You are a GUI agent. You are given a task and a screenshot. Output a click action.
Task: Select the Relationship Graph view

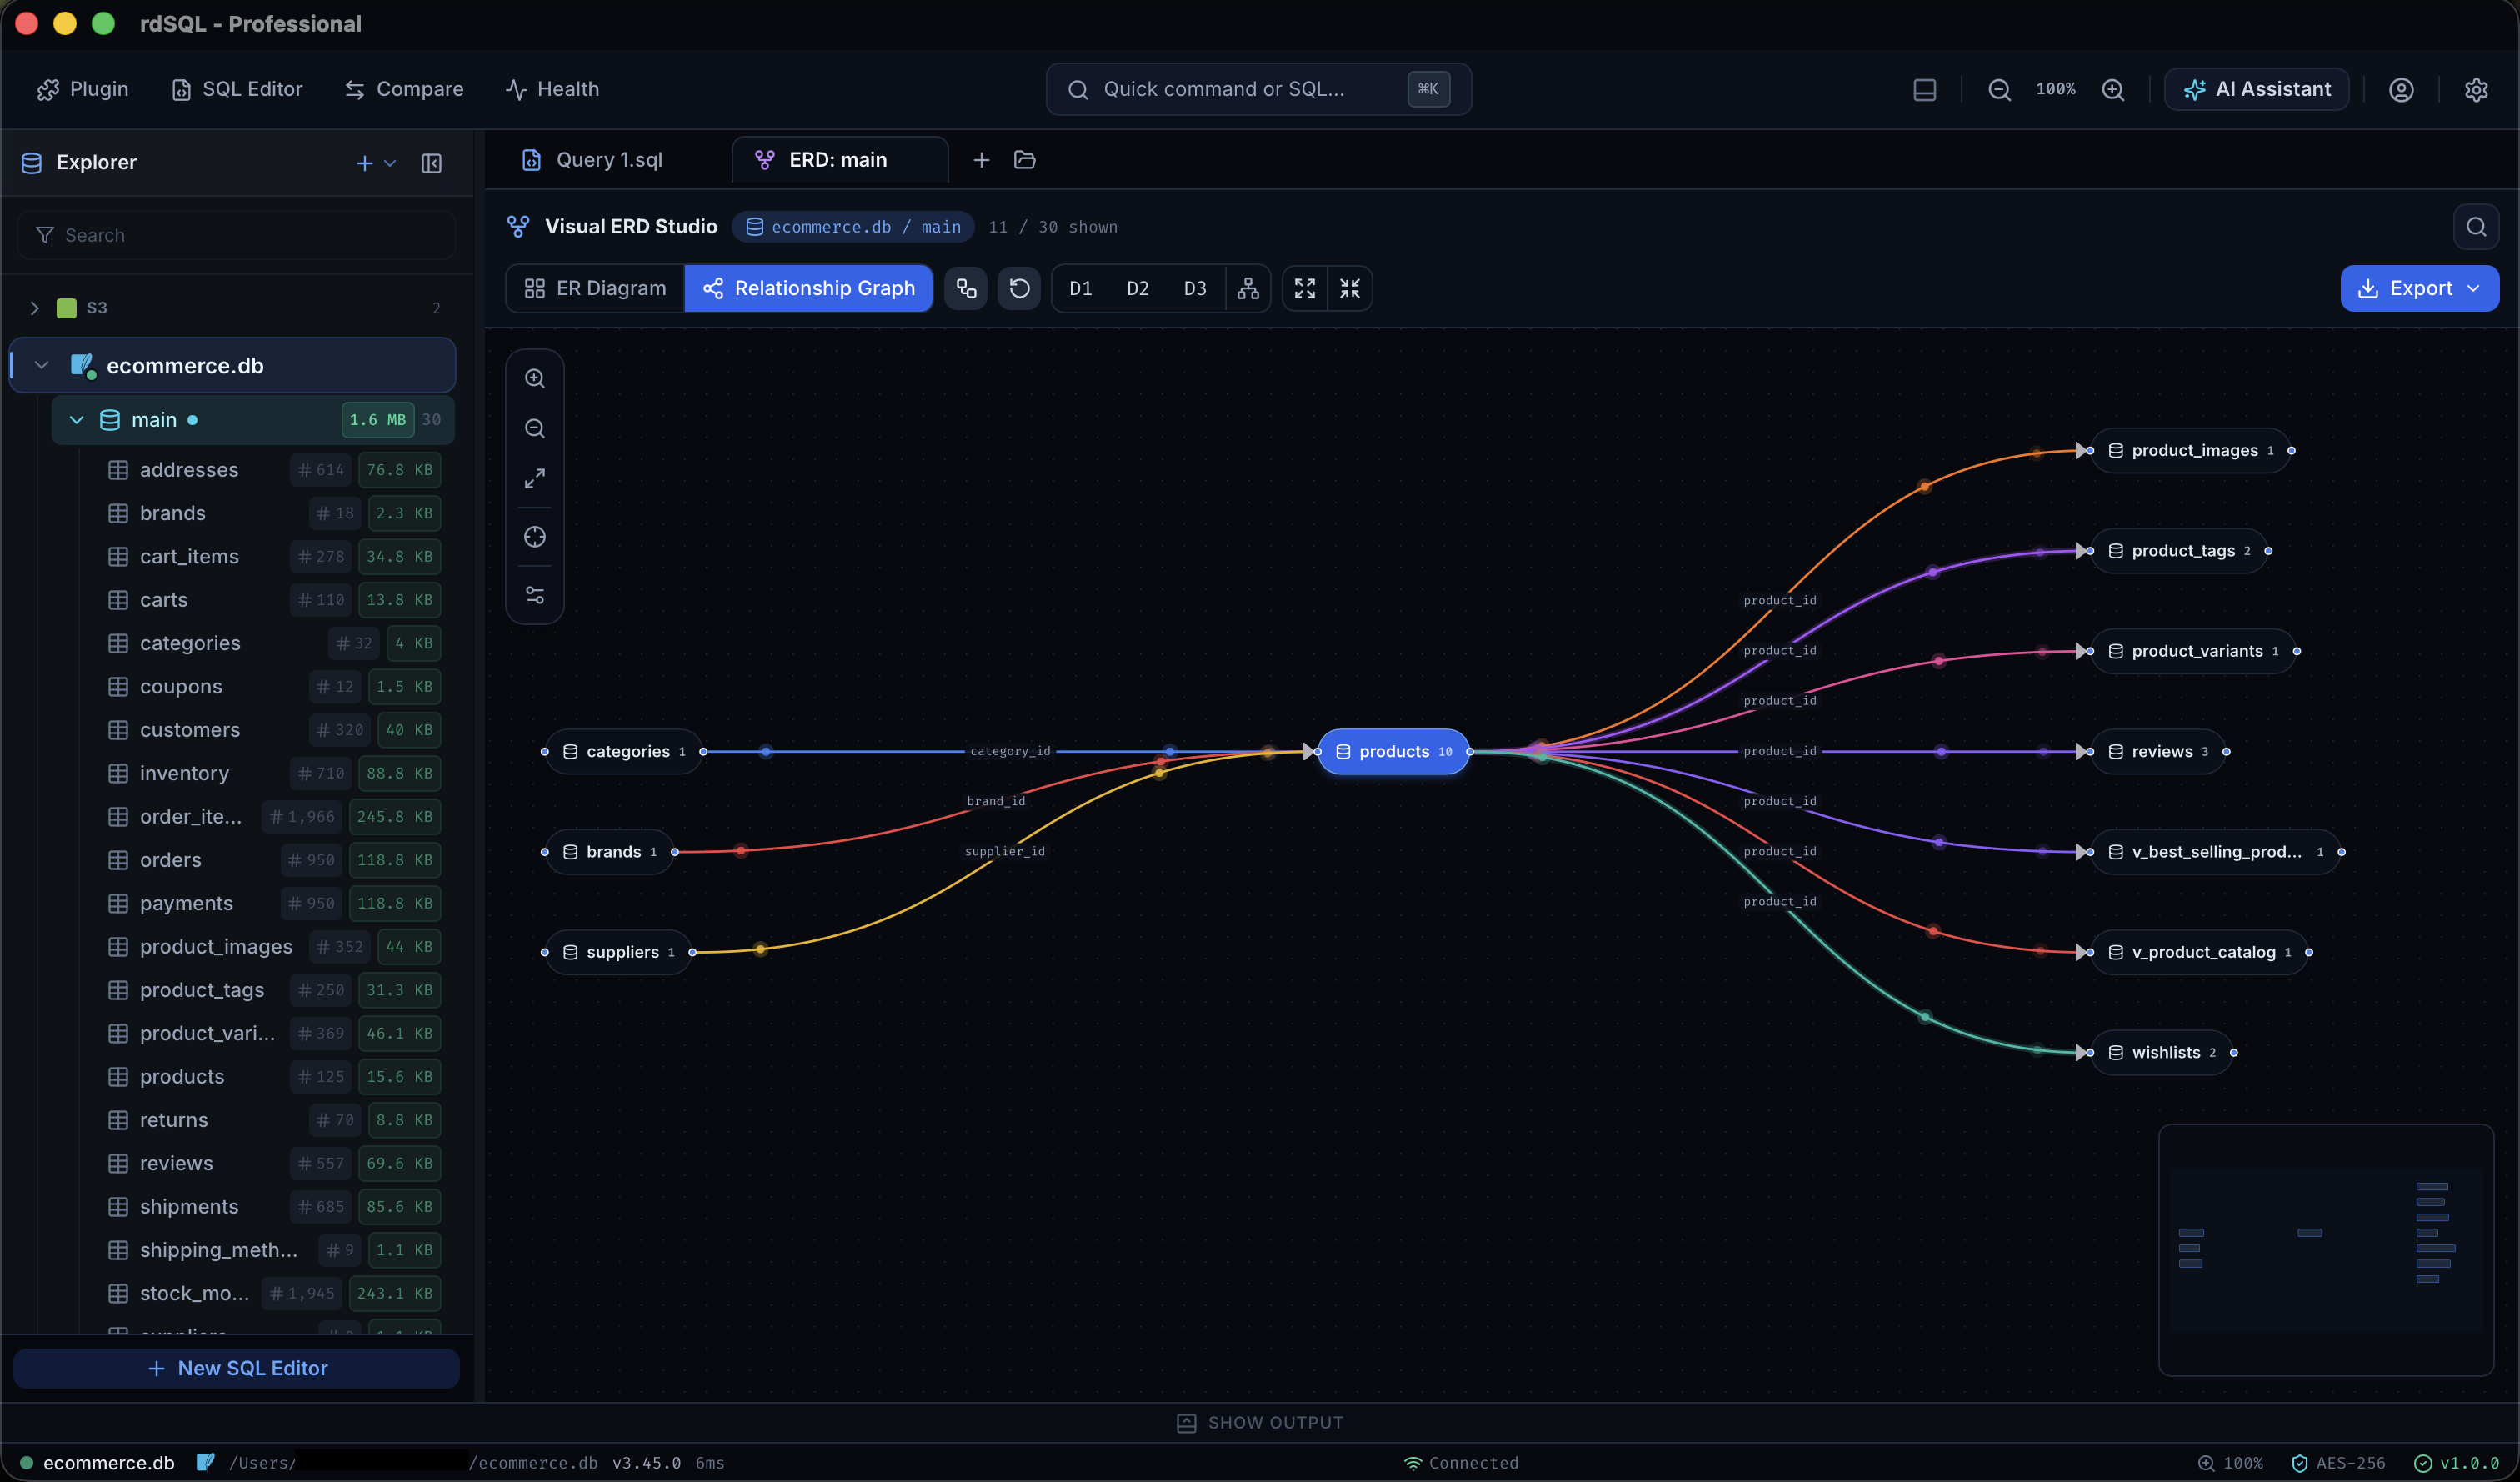coord(809,288)
